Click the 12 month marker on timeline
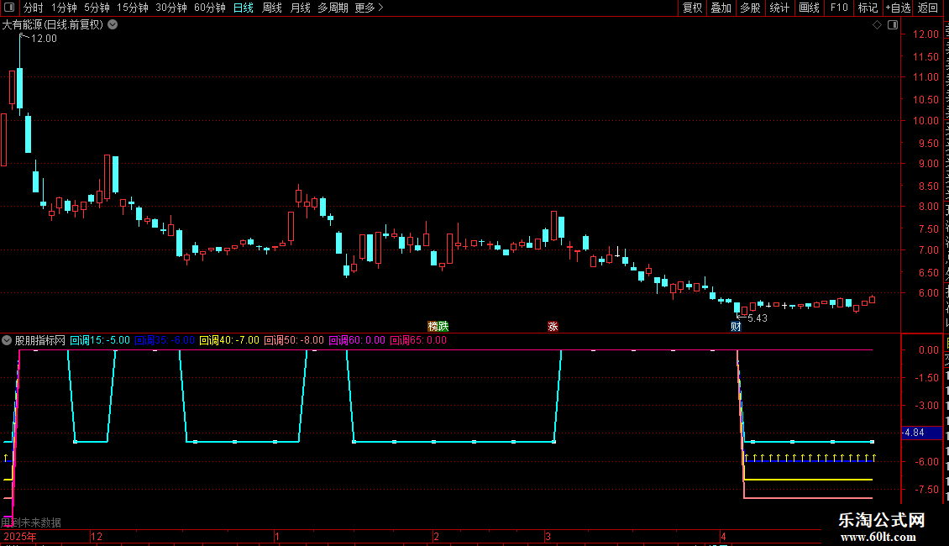 tap(97, 536)
